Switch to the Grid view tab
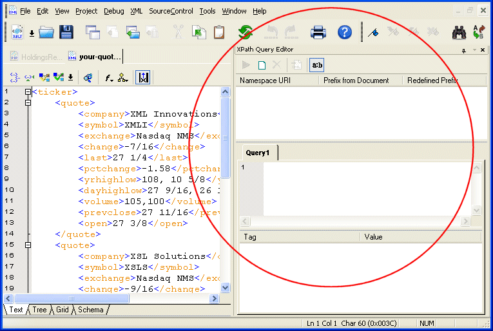493x331 pixels. [63, 310]
